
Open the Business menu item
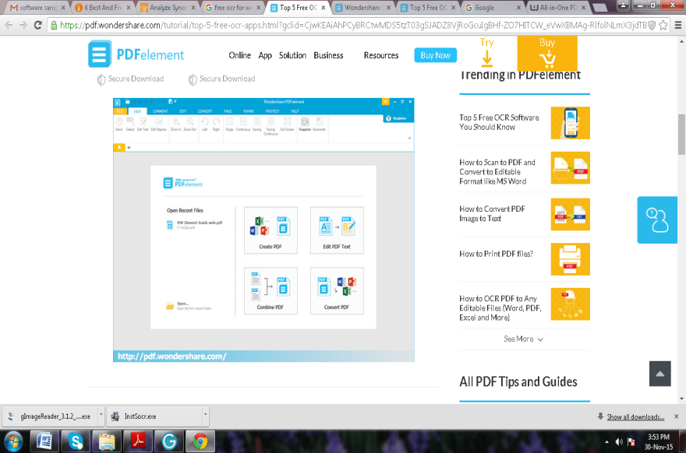[328, 55]
